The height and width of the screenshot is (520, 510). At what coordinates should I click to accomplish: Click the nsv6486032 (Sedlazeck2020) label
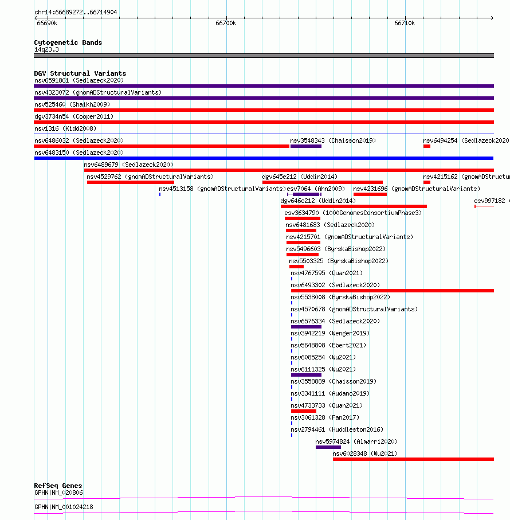[79, 140]
